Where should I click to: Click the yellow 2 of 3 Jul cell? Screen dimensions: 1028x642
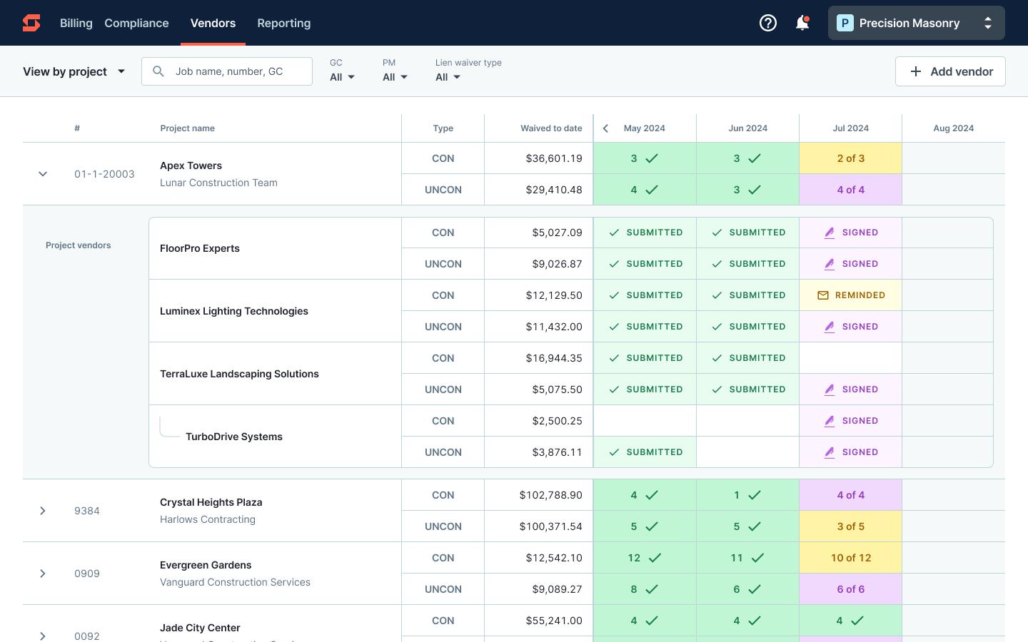(850, 158)
